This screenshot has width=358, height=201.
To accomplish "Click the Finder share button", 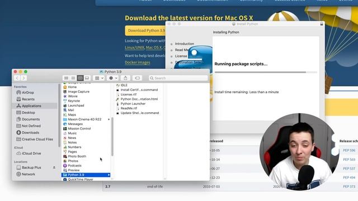I will [125, 78].
